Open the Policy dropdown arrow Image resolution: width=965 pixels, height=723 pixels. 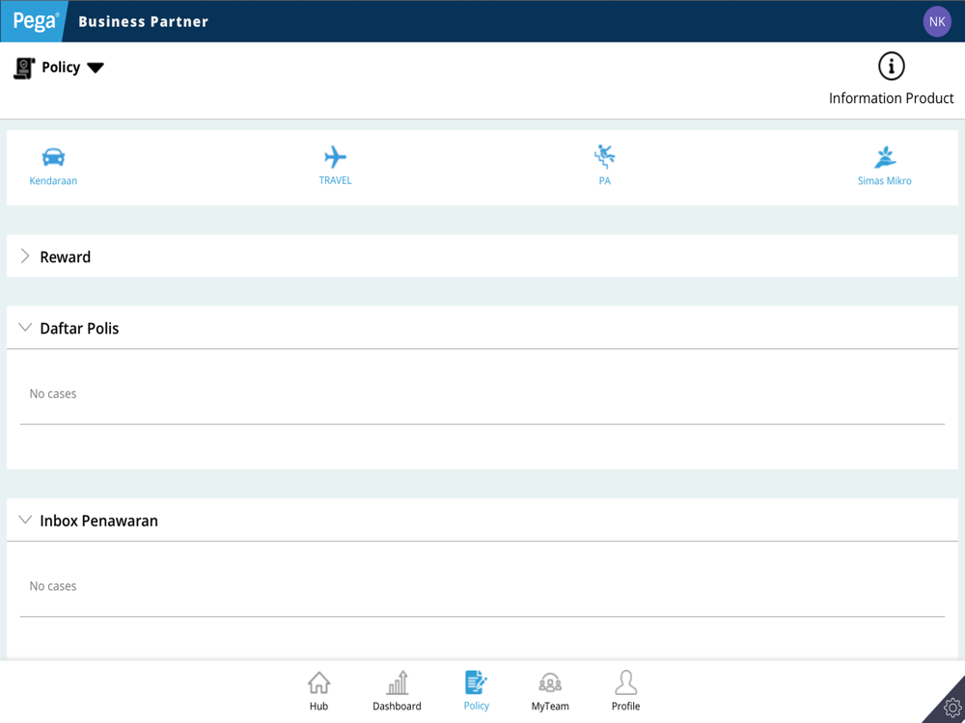(96, 67)
